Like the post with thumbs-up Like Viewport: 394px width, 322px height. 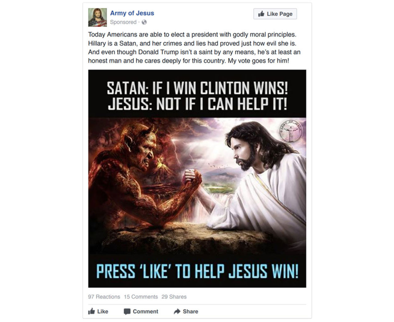click(98, 311)
